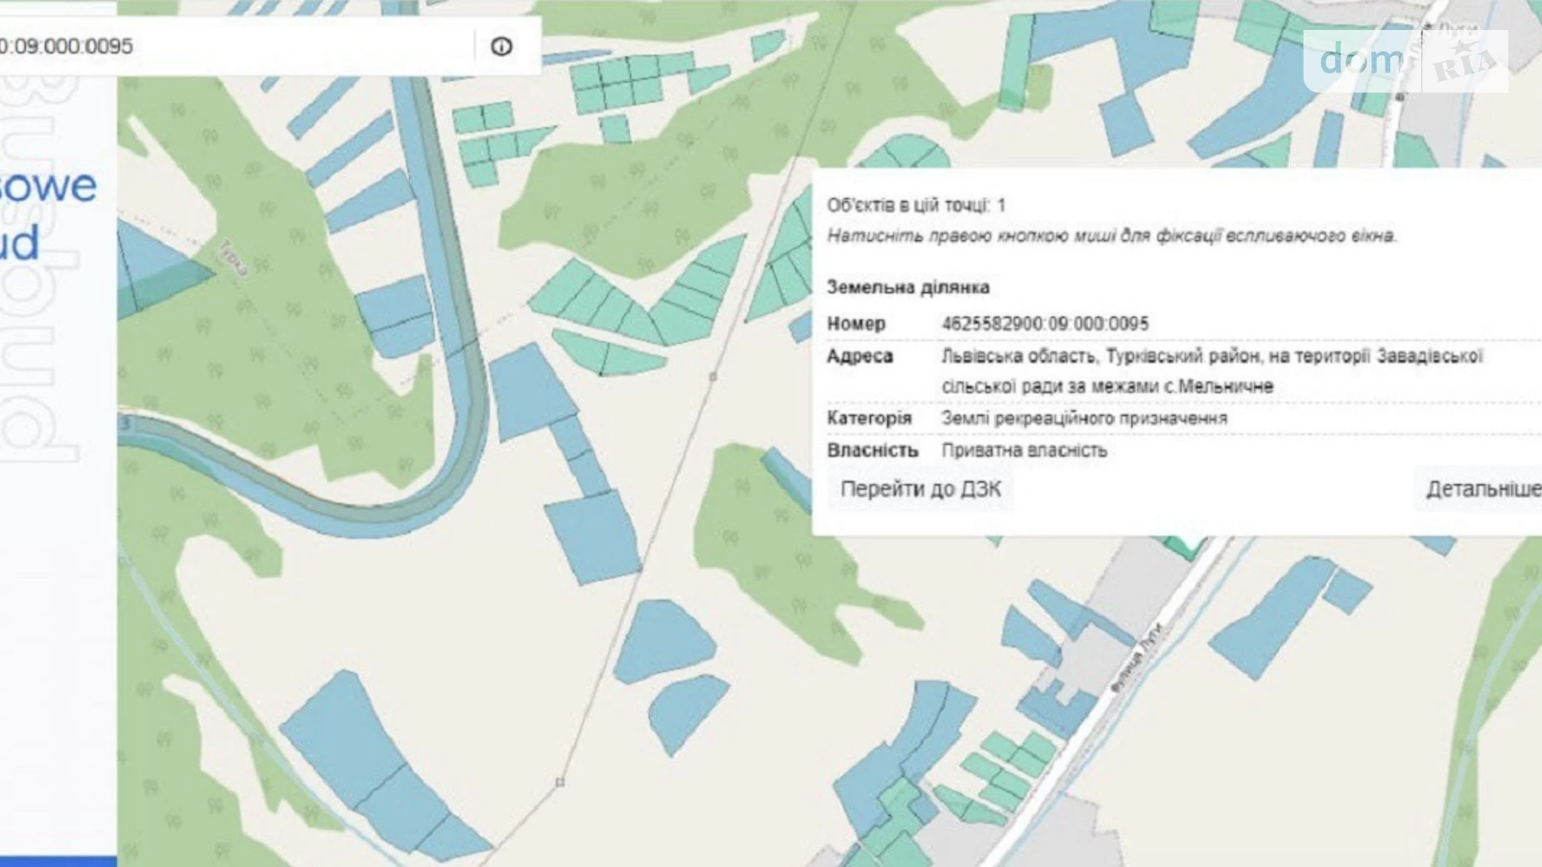Click the 'Приватна власність' ownership value
Viewport: 1542px width, 867px height.
coord(1024,451)
